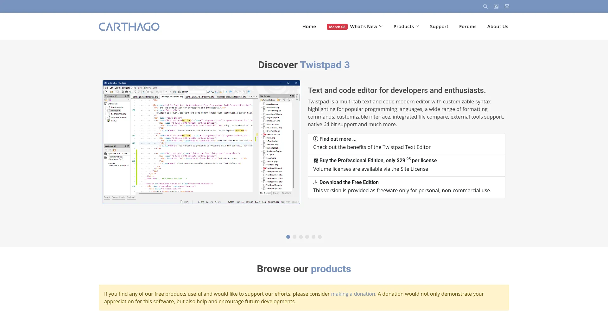608x314 pixels.
Task: Select the first carousel indicator dot
Action: point(288,237)
